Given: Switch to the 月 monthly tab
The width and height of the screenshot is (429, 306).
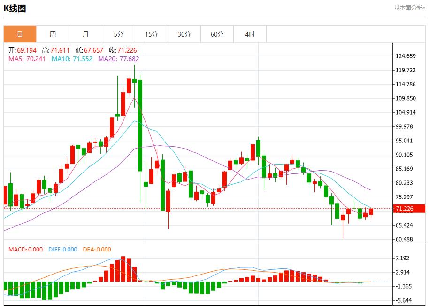Looking at the screenshot, I should coord(85,34).
